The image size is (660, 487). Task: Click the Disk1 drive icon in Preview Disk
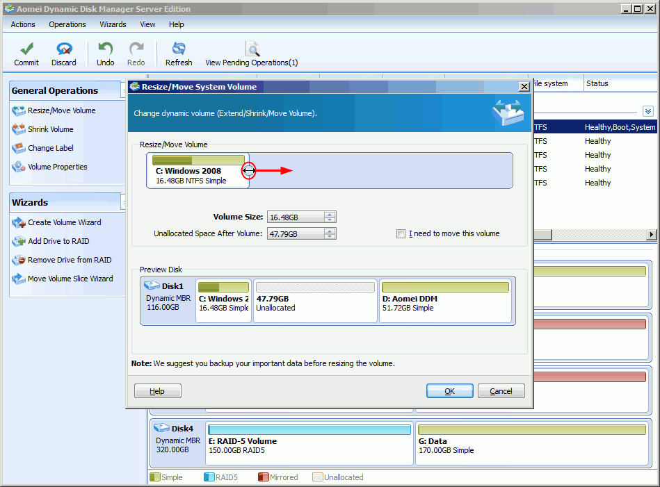click(x=152, y=286)
